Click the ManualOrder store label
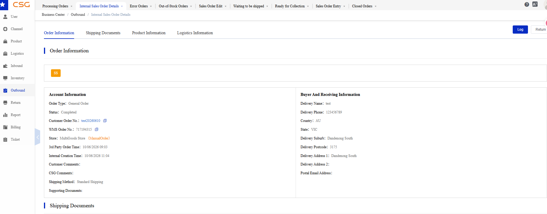The height and width of the screenshot is (214, 547). tap(99, 138)
